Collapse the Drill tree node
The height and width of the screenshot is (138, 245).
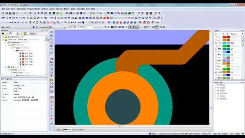click(x=6, y=67)
